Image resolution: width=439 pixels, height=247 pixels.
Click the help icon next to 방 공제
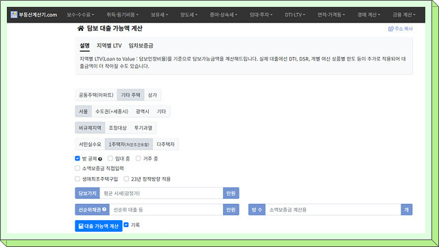(x=100, y=159)
